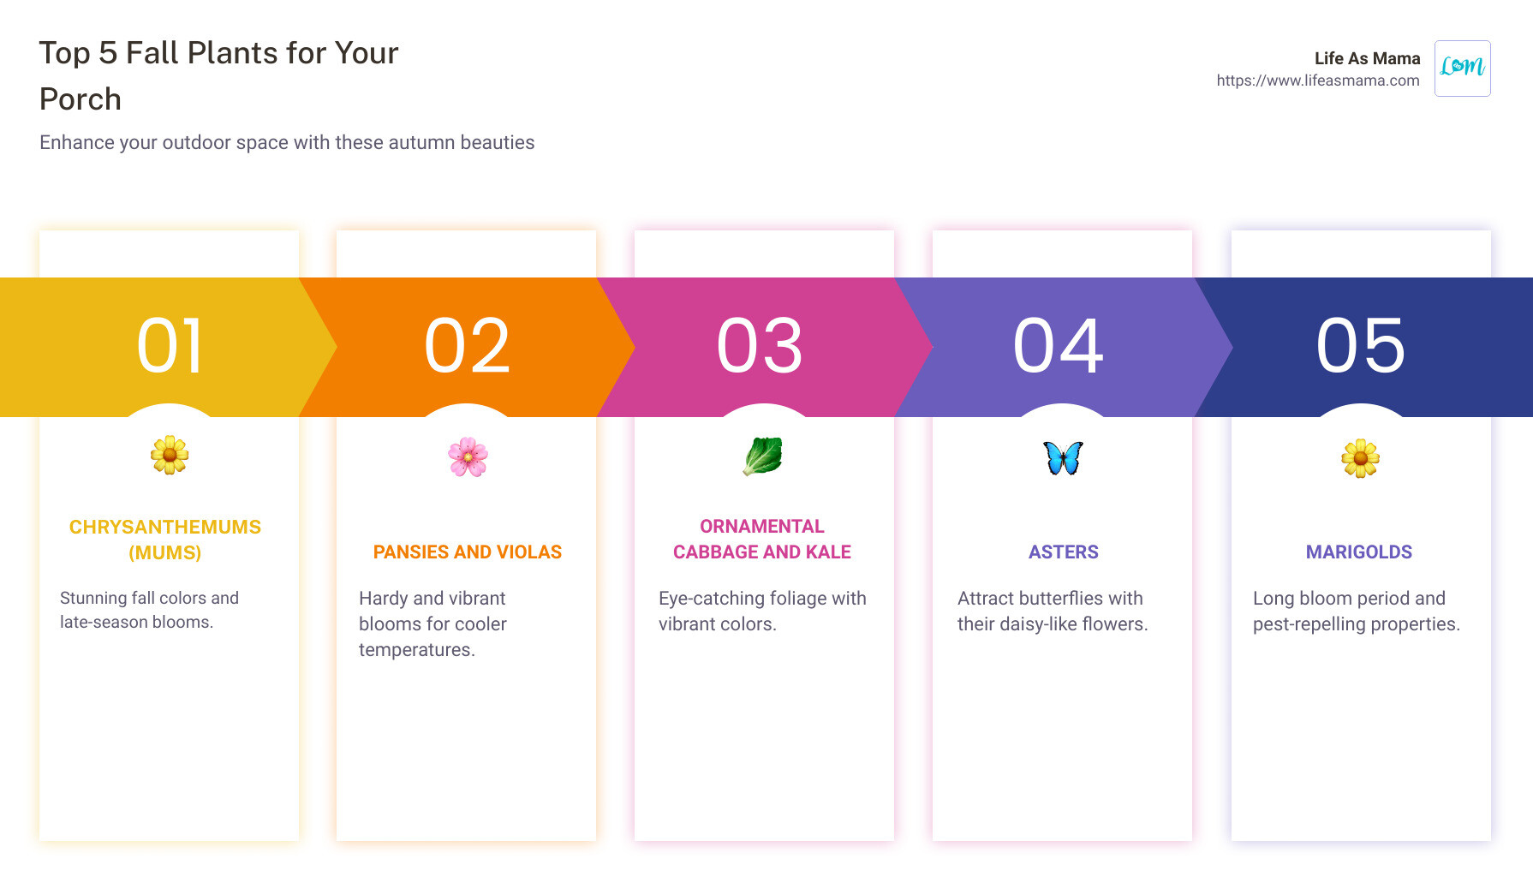Click the Chrysanthemums (Mums) heading
1533x877 pixels.
coord(165,540)
